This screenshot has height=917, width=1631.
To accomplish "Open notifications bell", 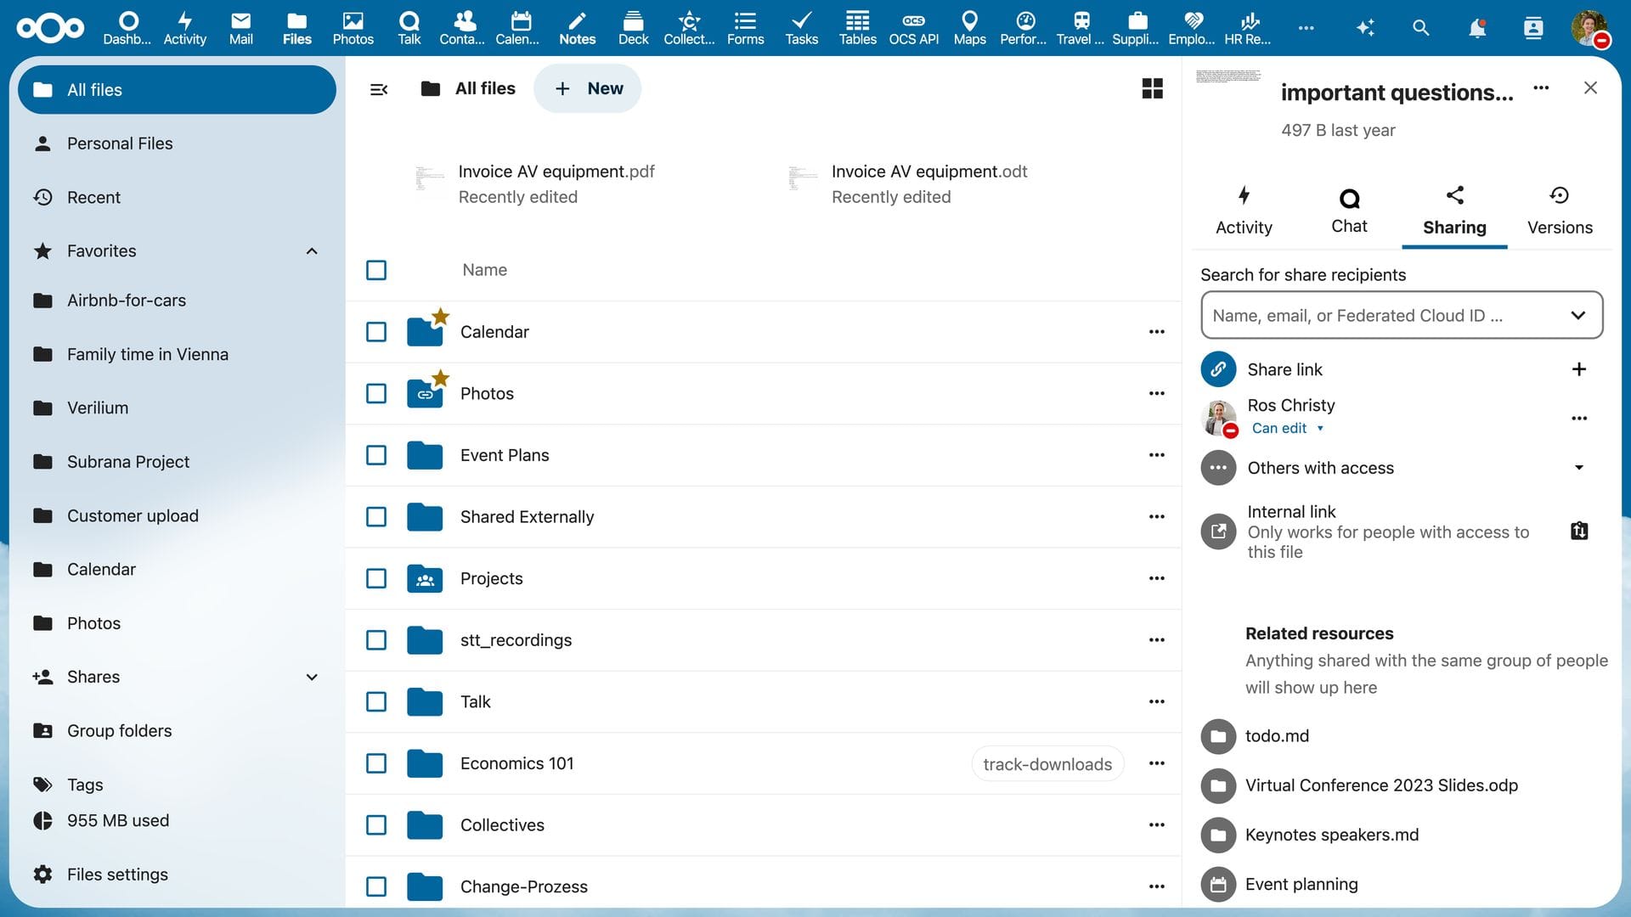I will pos(1477,28).
